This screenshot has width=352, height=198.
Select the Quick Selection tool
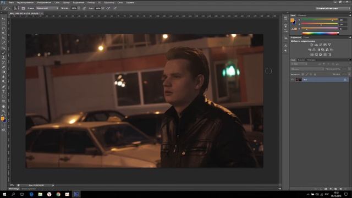pos(3,33)
